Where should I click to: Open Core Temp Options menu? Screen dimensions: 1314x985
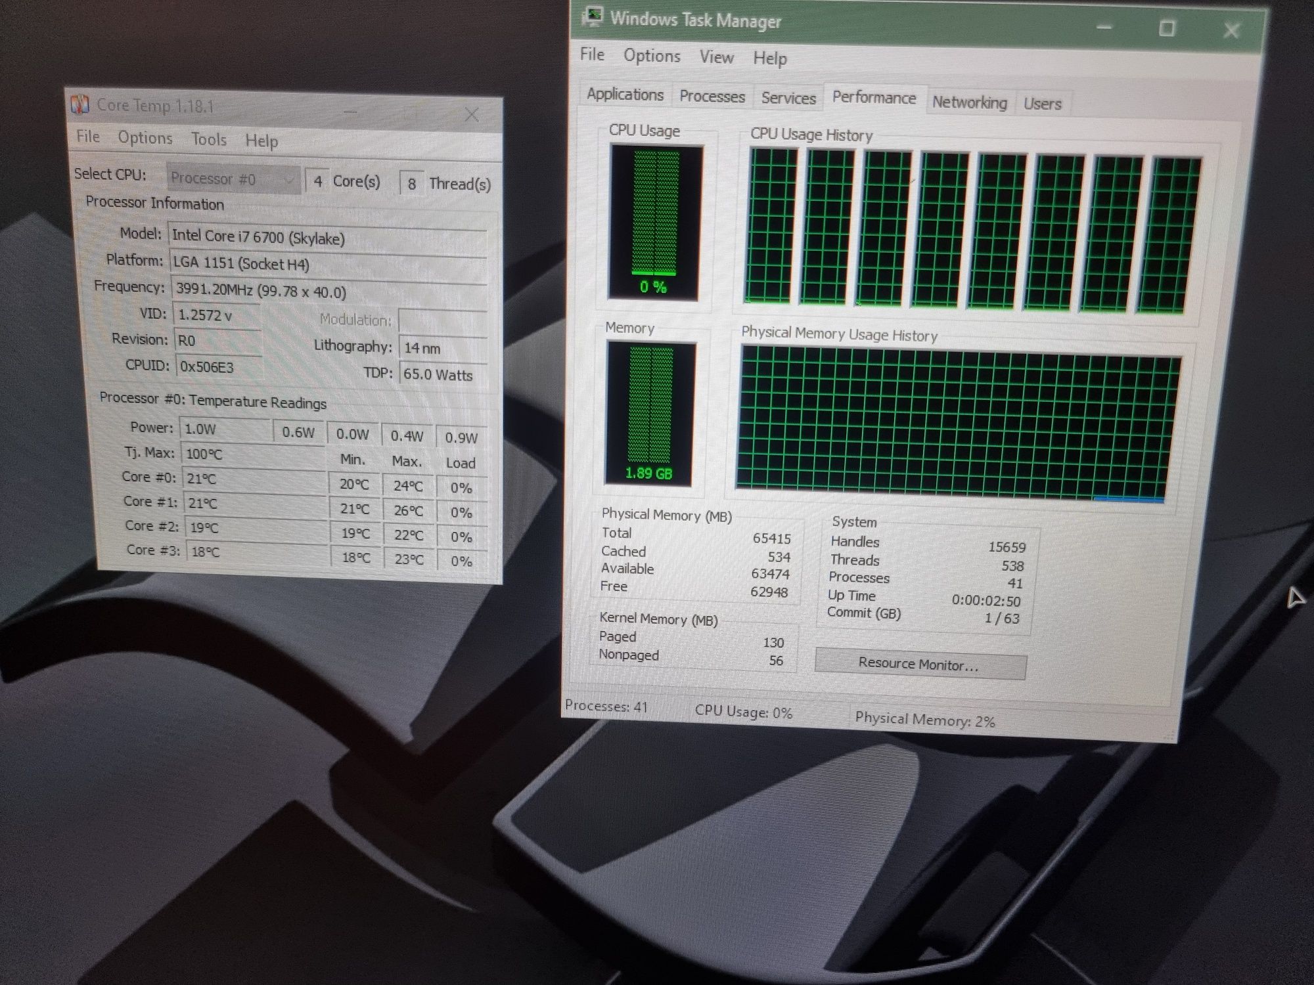145,138
